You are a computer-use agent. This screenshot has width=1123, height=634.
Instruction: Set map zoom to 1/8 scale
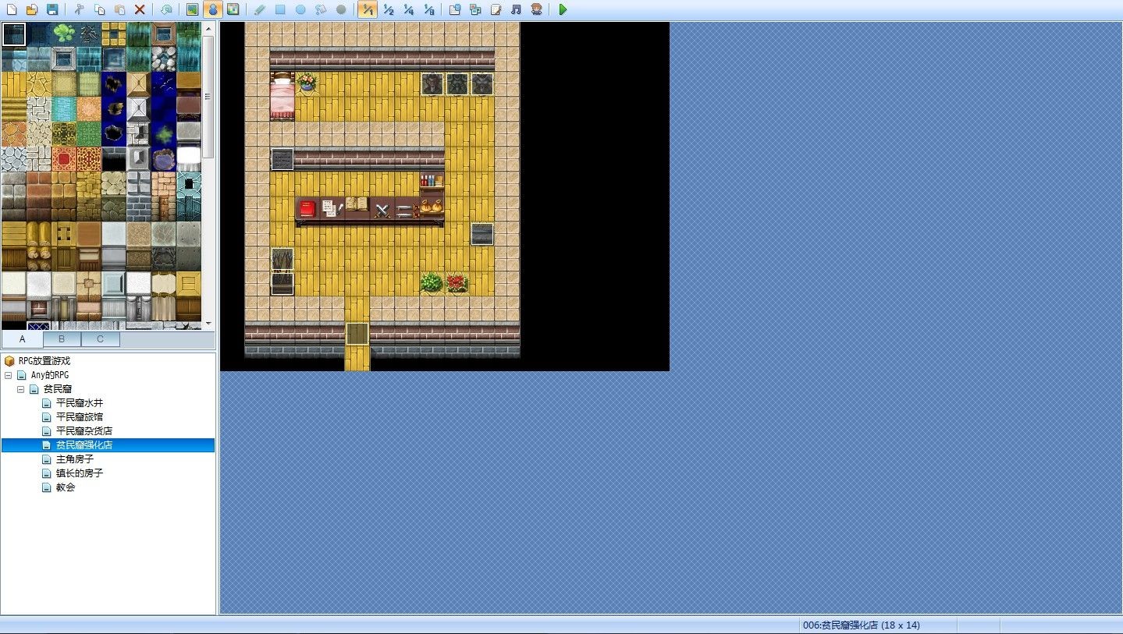[428, 9]
